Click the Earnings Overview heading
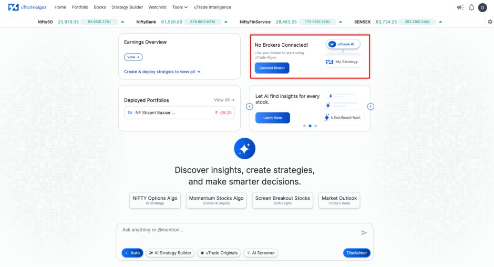This screenshot has width=494, height=267. [x=145, y=42]
